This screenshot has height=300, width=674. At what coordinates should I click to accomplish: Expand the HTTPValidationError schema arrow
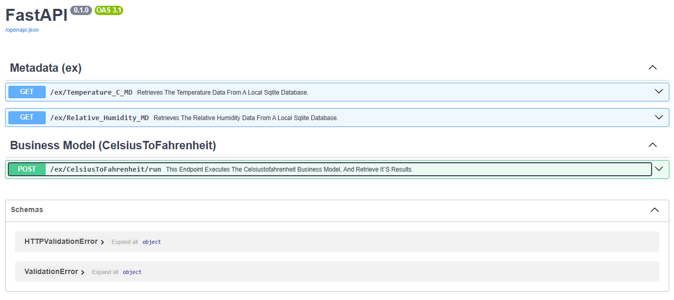pos(102,242)
